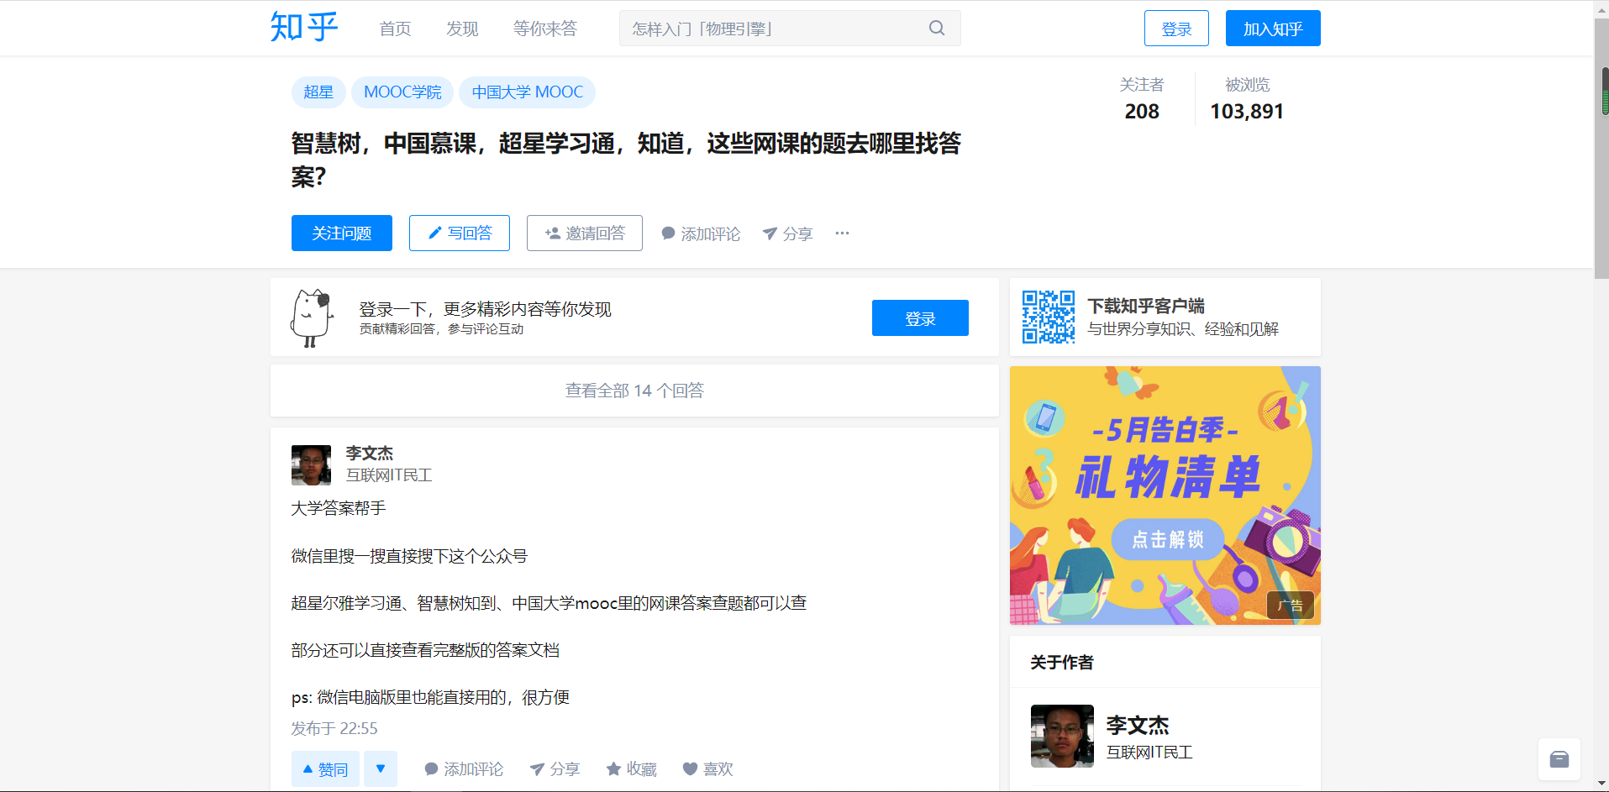
Task: Click 发布于 22:55 timestamp
Action: [334, 728]
